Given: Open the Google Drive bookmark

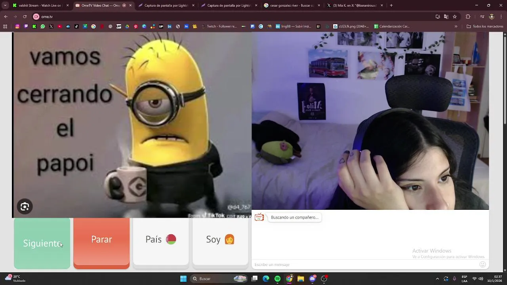Looking at the screenshot, I should 127,27.
